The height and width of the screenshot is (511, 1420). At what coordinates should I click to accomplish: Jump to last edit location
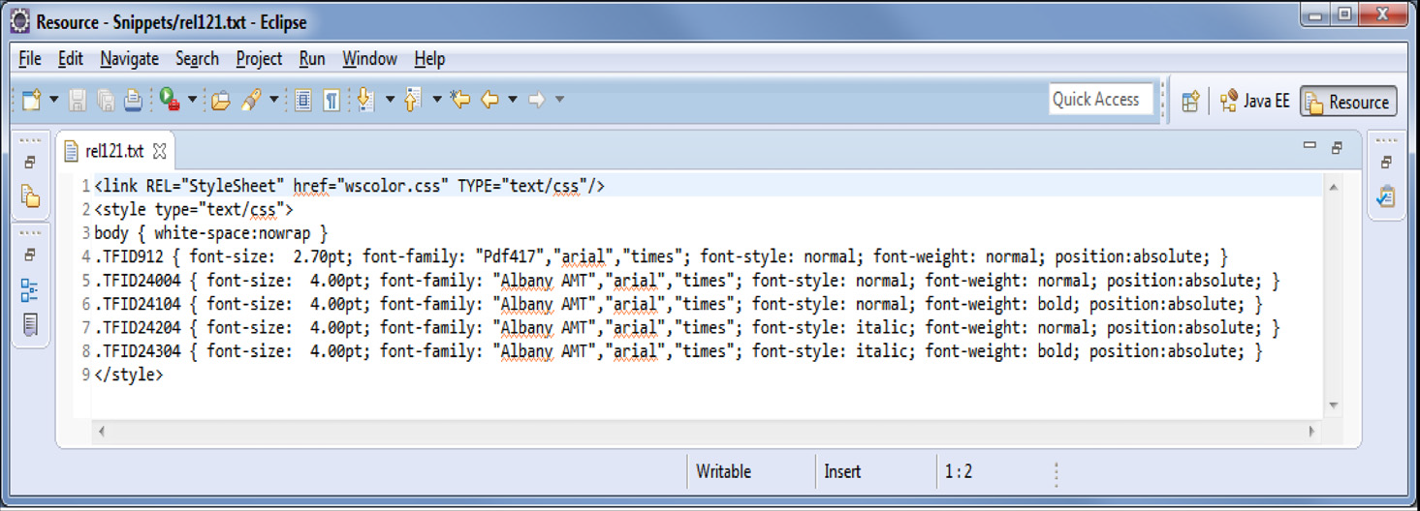point(460,100)
